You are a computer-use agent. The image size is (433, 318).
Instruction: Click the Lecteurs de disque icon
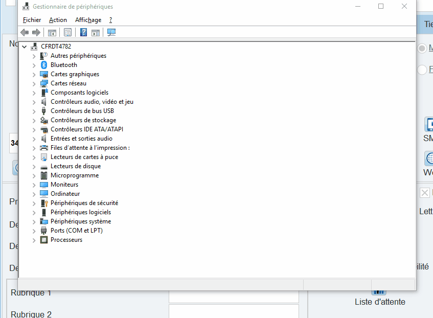[x=44, y=167]
